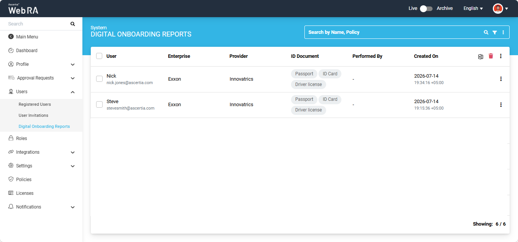Click the Profile person icon
518x242 pixels.
click(11, 64)
